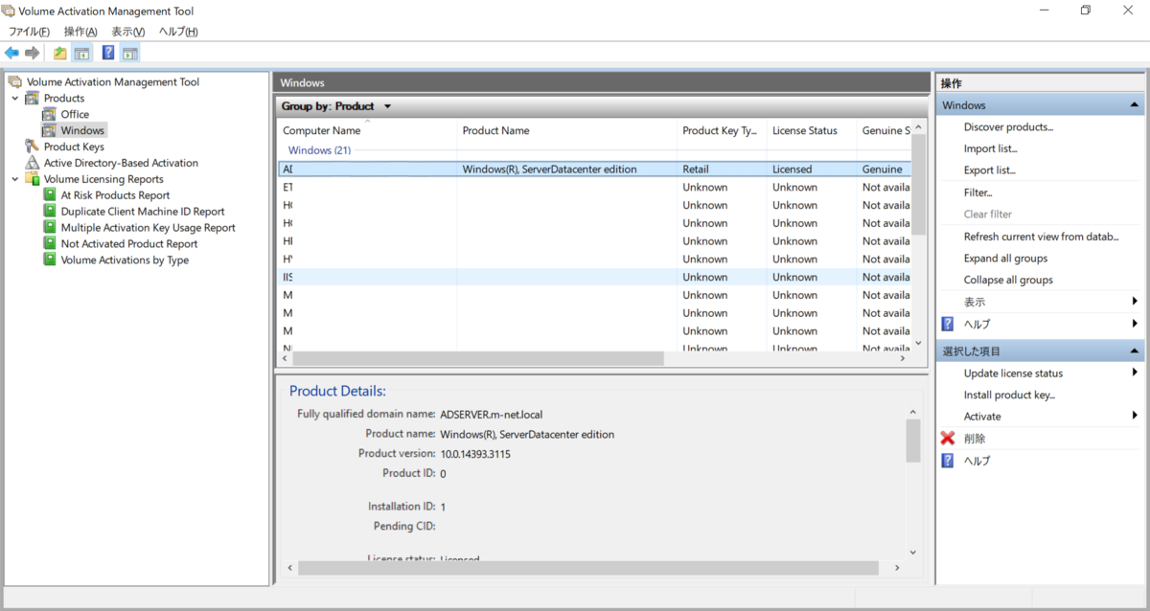Toggle the Show/Hide Action Pane toolbar icon
1150x611 pixels.
coord(130,53)
